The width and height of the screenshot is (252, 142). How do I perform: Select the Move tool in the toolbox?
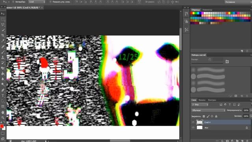pos(3,14)
